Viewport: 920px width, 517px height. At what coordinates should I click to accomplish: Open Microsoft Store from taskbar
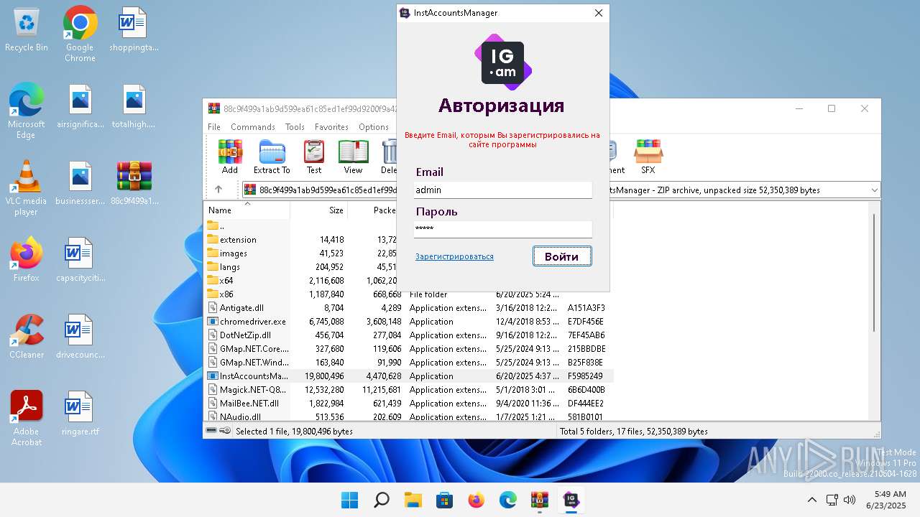(x=444, y=500)
